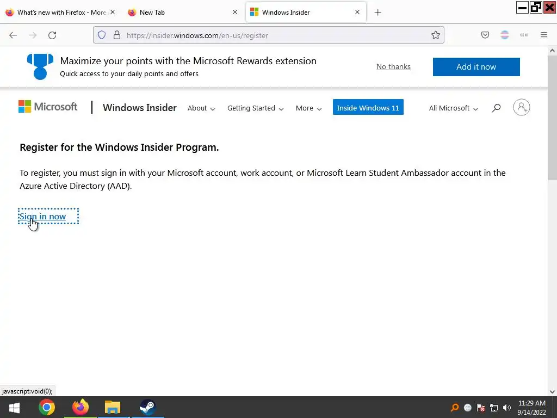Click the Add it now button
Viewport: 557px width, 418px height.
(x=476, y=67)
